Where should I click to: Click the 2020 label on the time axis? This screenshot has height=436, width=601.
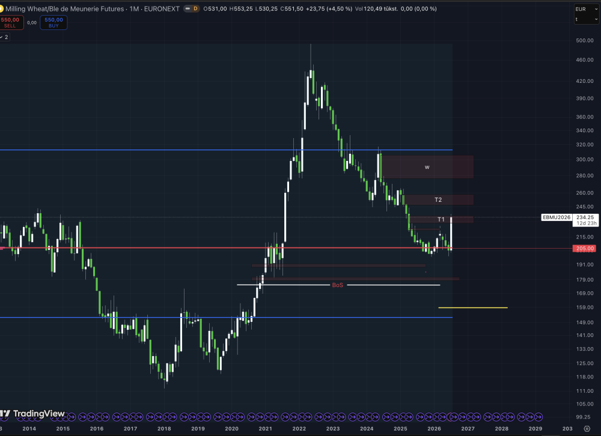point(231,429)
